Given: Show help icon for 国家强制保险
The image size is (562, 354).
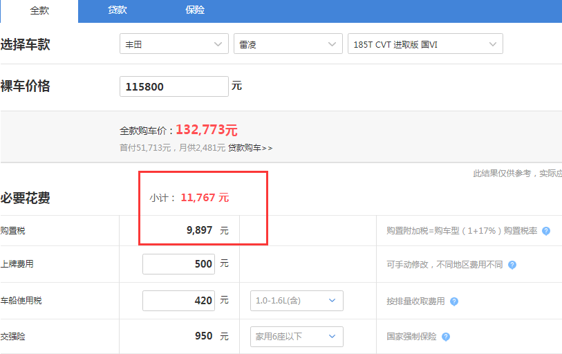Looking at the screenshot, I should tap(445, 337).
